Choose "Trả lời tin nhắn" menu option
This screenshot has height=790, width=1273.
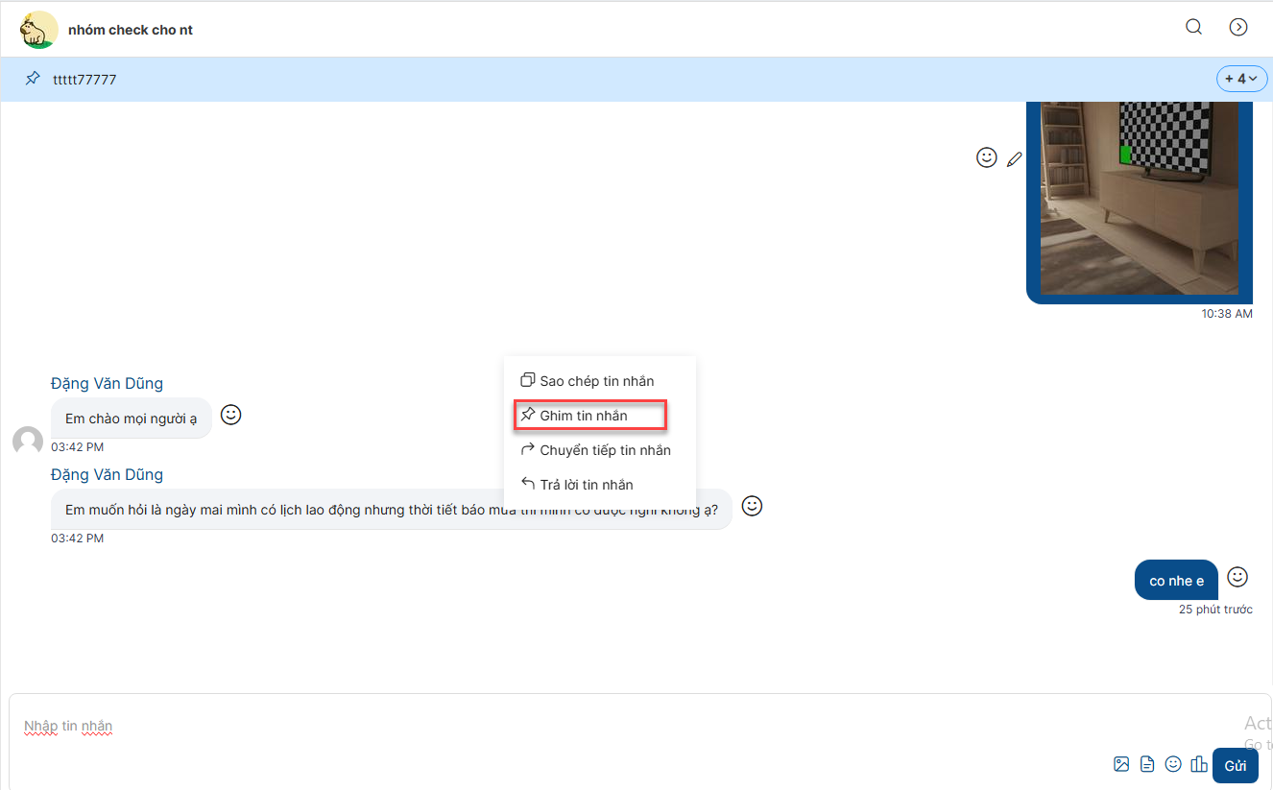[586, 485]
